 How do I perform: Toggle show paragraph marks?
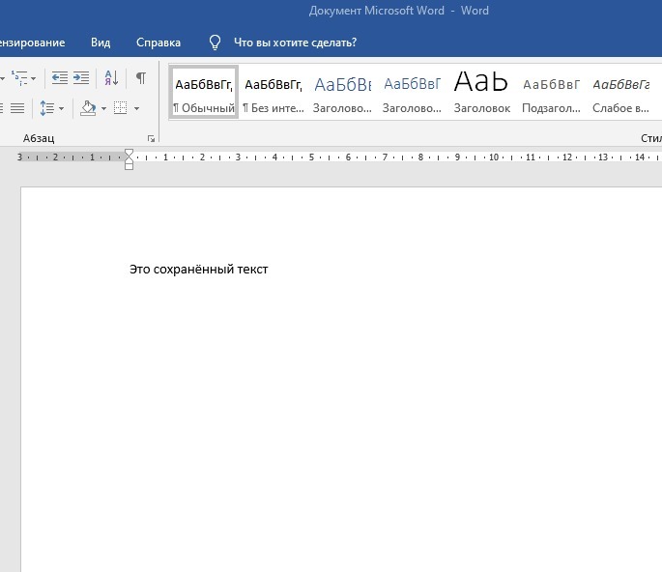(140, 78)
